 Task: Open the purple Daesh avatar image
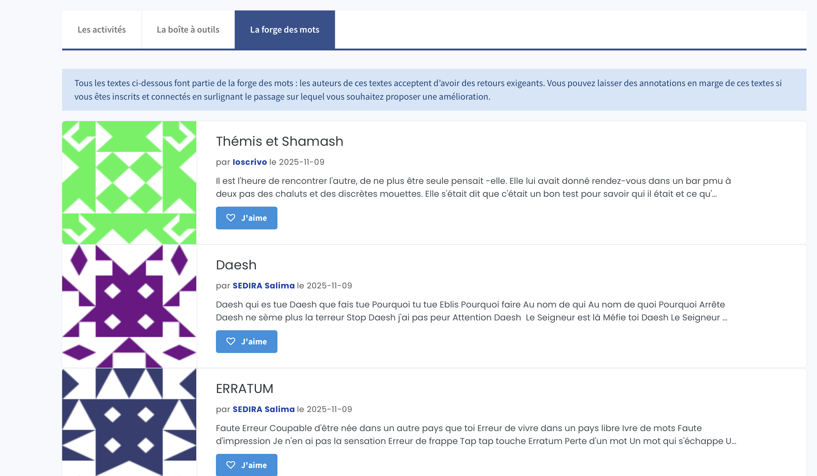point(129,306)
